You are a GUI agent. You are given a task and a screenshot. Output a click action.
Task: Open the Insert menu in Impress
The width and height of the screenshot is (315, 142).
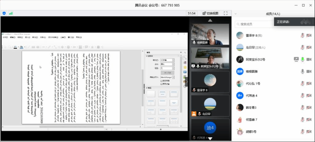click(x=27, y=37)
